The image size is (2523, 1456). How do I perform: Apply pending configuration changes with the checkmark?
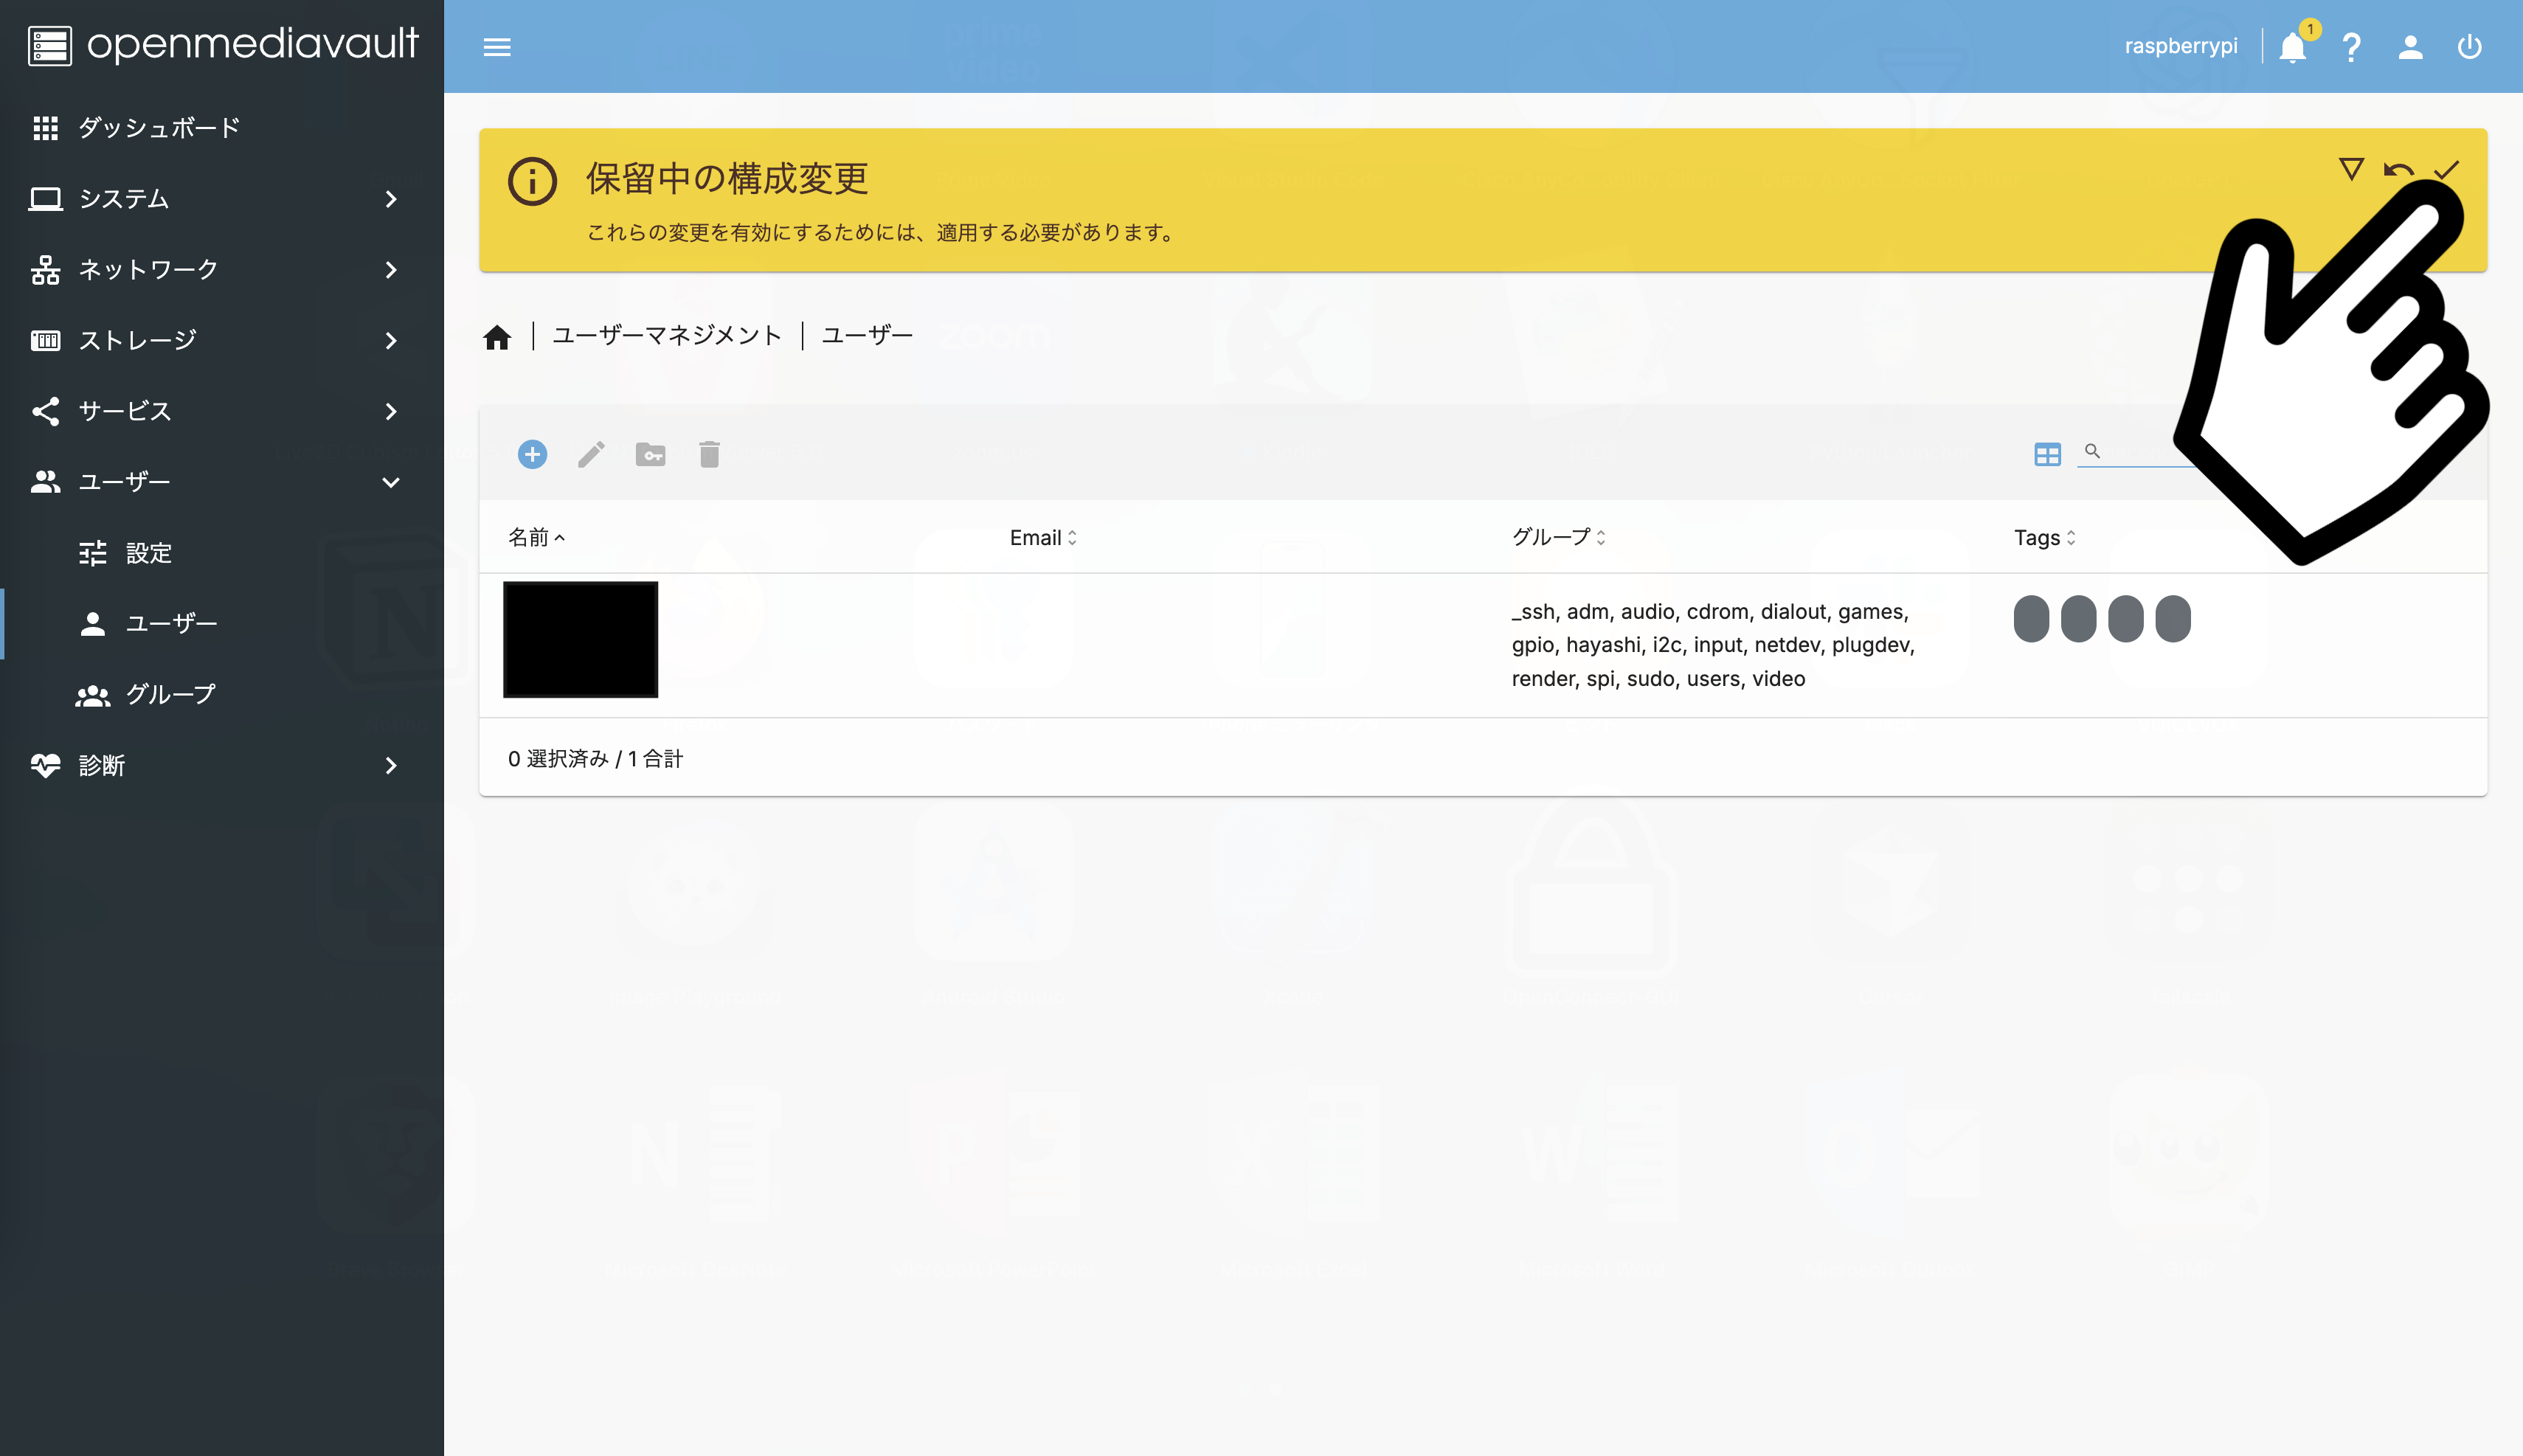coord(2447,168)
